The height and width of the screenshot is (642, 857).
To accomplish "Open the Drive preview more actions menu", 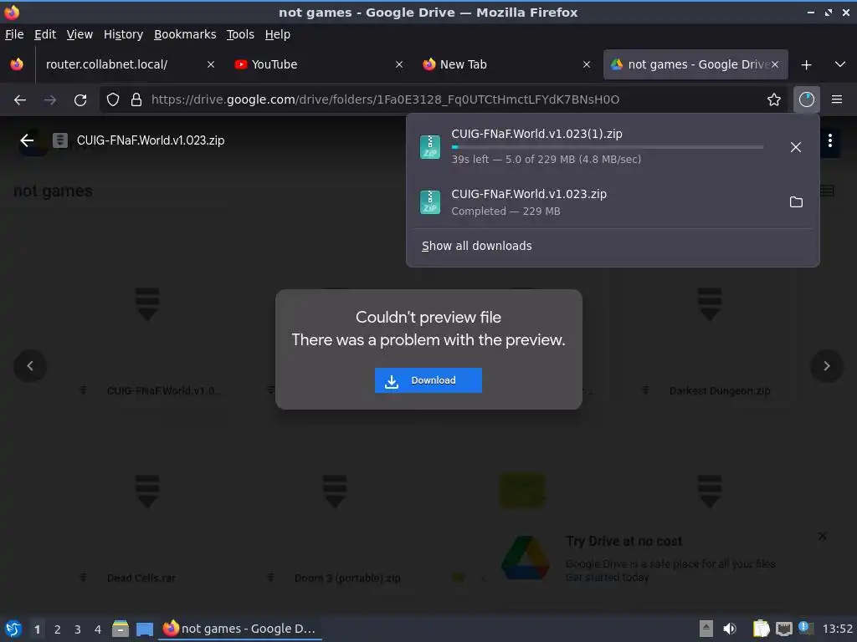I will point(829,140).
